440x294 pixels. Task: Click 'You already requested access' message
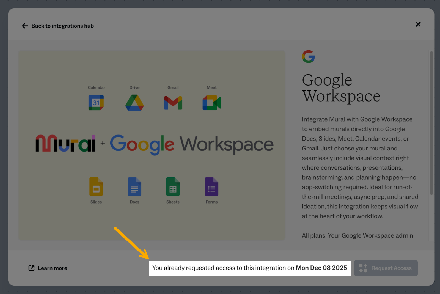250,268
